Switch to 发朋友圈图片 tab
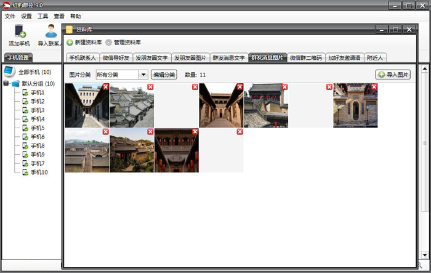The image size is (431, 273). 190,58
